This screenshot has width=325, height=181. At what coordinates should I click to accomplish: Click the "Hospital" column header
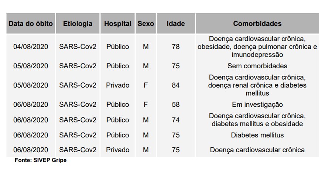point(118,24)
